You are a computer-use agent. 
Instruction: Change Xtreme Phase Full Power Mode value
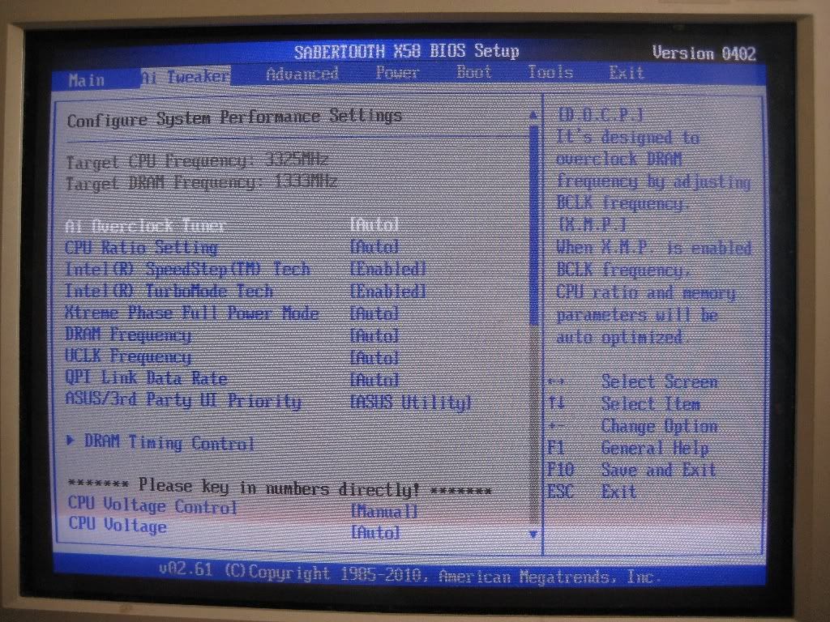pos(374,313)
